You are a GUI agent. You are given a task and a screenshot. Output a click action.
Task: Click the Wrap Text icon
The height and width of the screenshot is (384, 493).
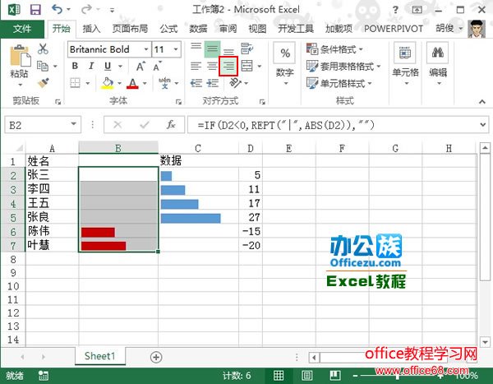click(x=246, y=49)
